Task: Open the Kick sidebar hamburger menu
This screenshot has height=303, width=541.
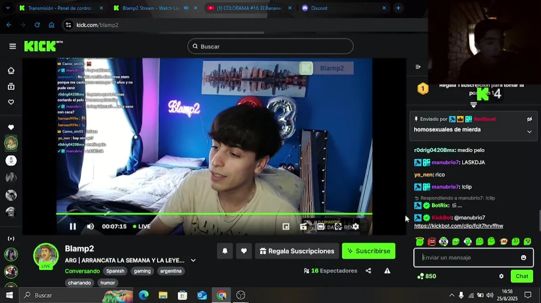Action: pos(12,46)
